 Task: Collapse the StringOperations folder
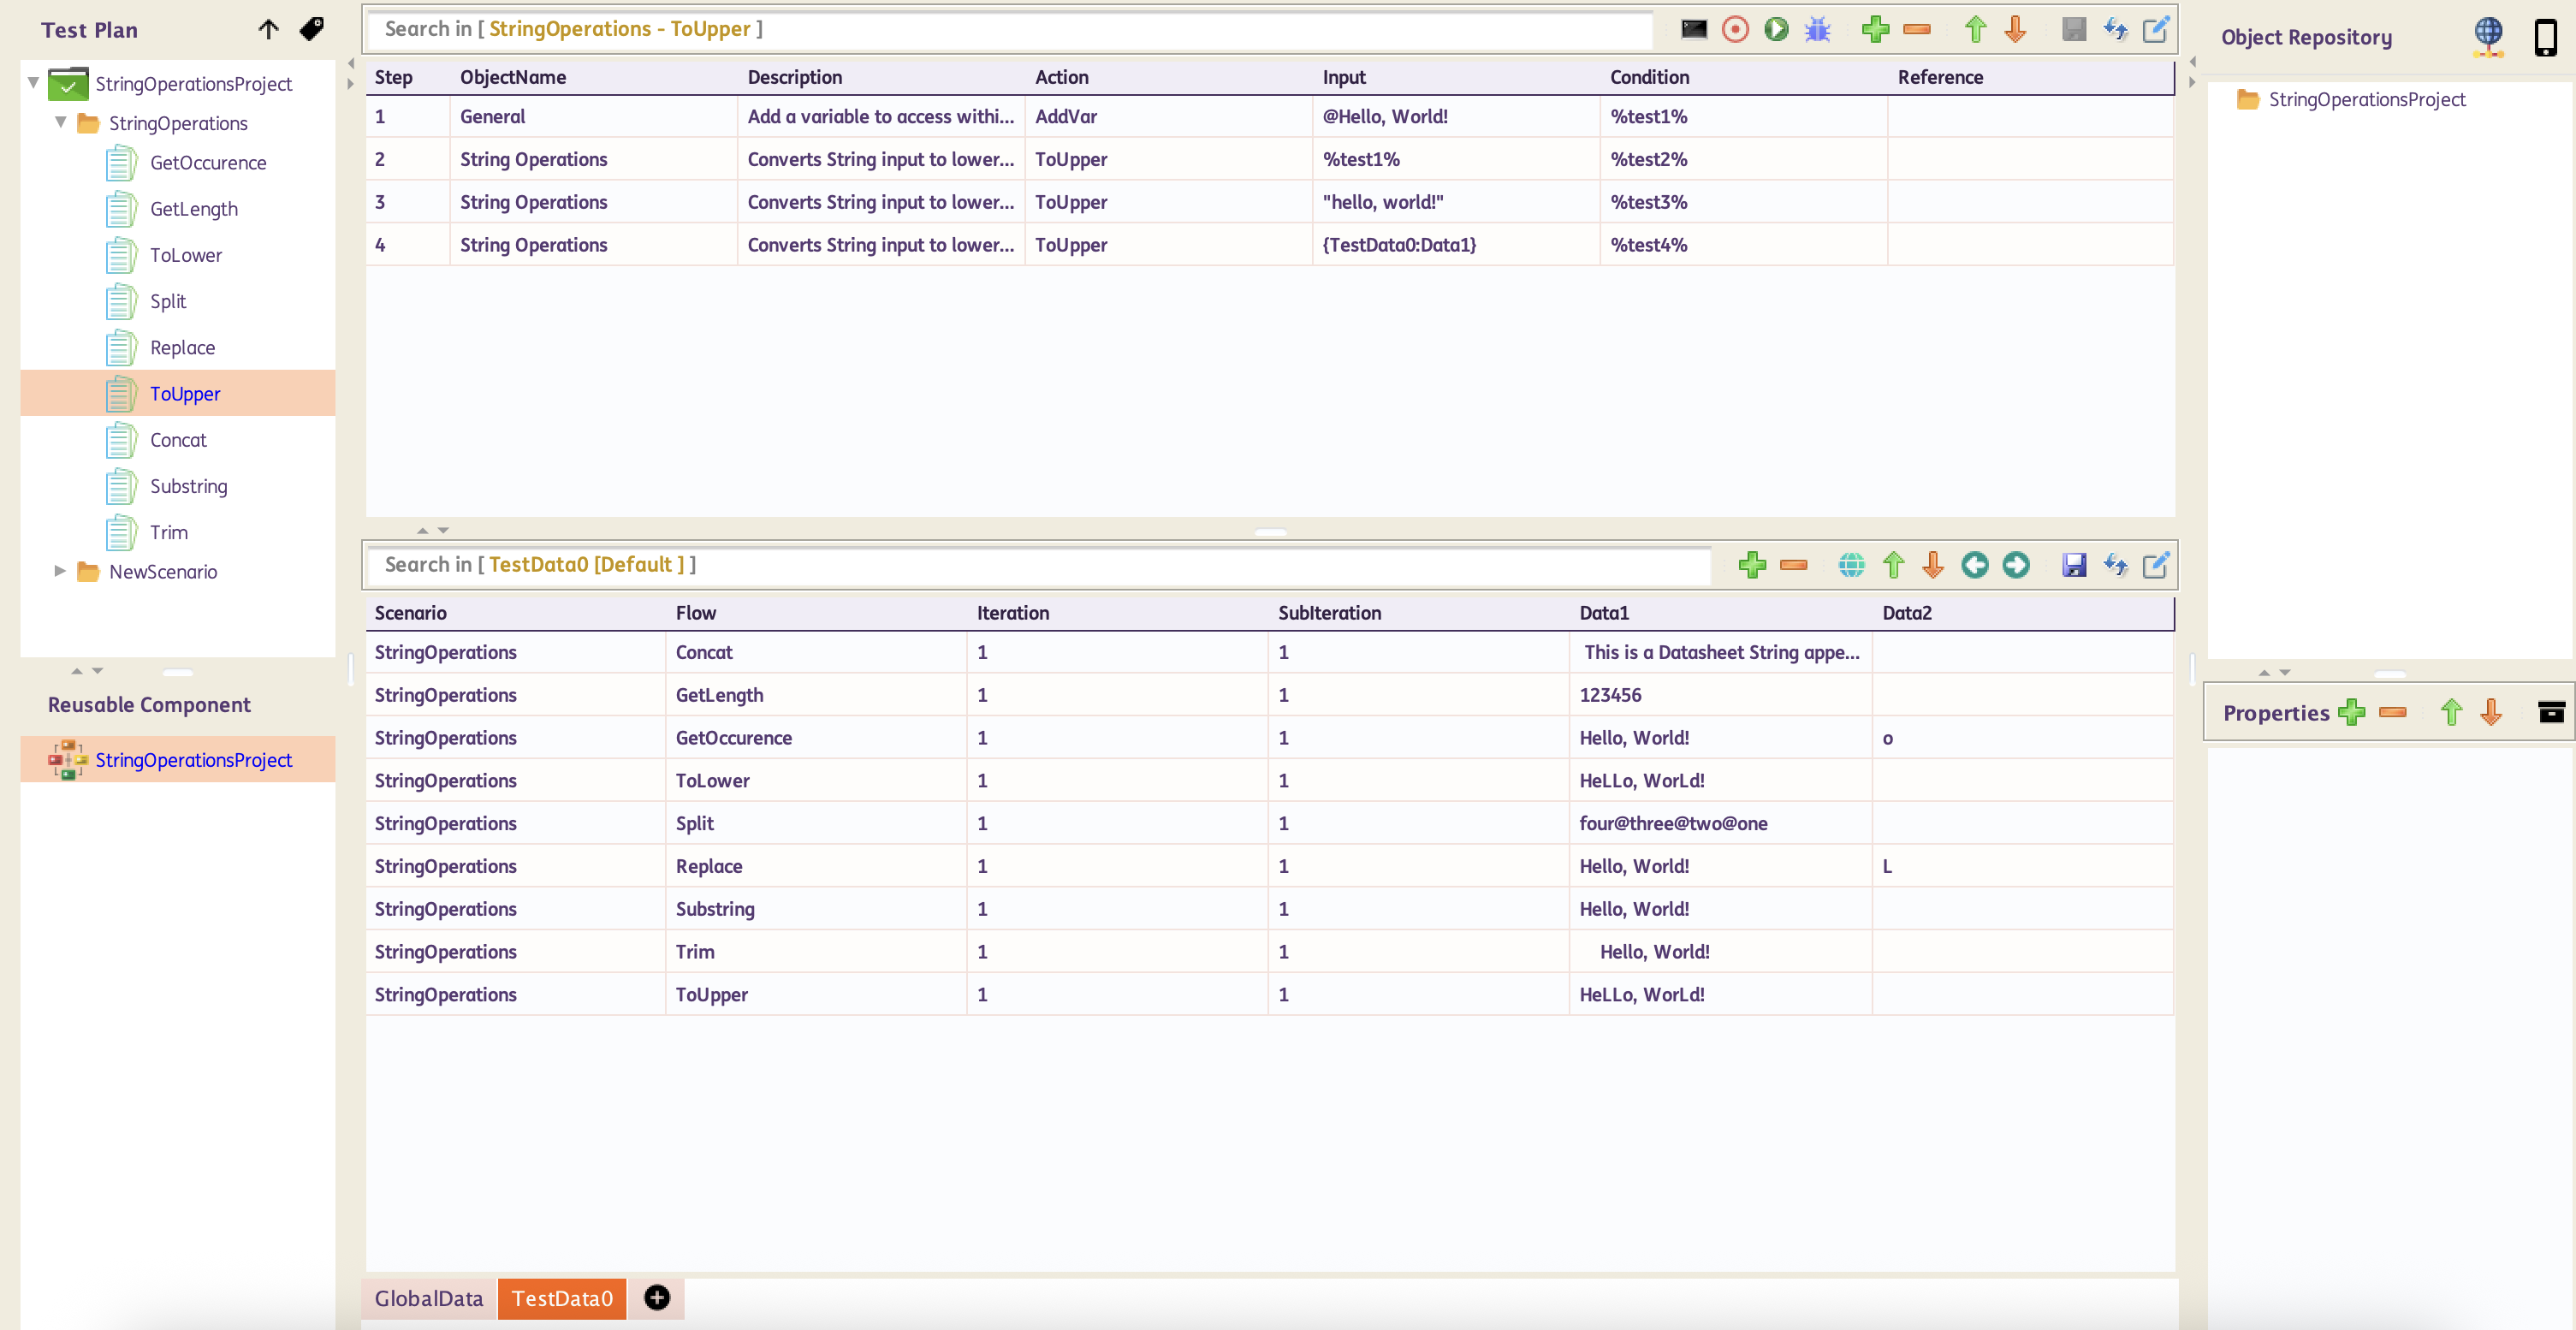(x=61, y=122)
